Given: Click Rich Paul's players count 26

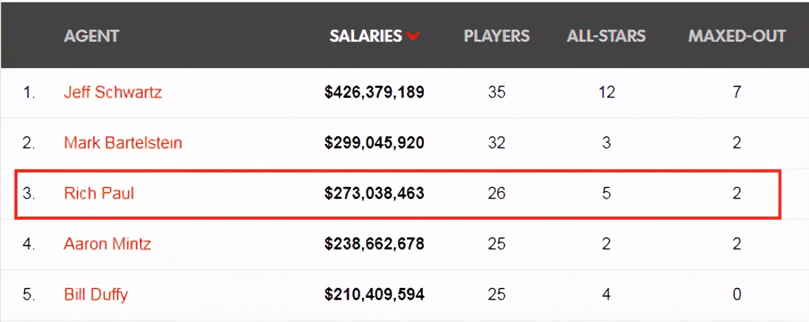Looking at the screenshot, I should [497, 193].
